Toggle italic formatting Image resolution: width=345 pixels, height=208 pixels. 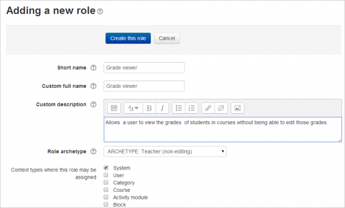point(162,108)
